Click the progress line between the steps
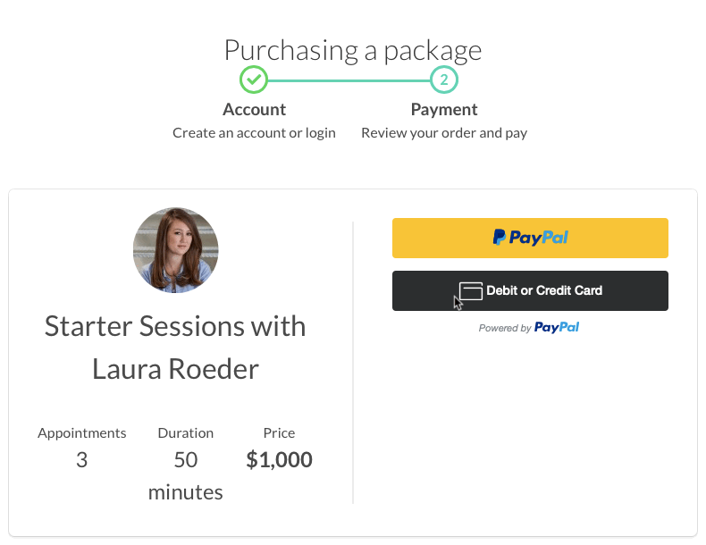This screenshot has height=545, width=706. coord(349,80)
